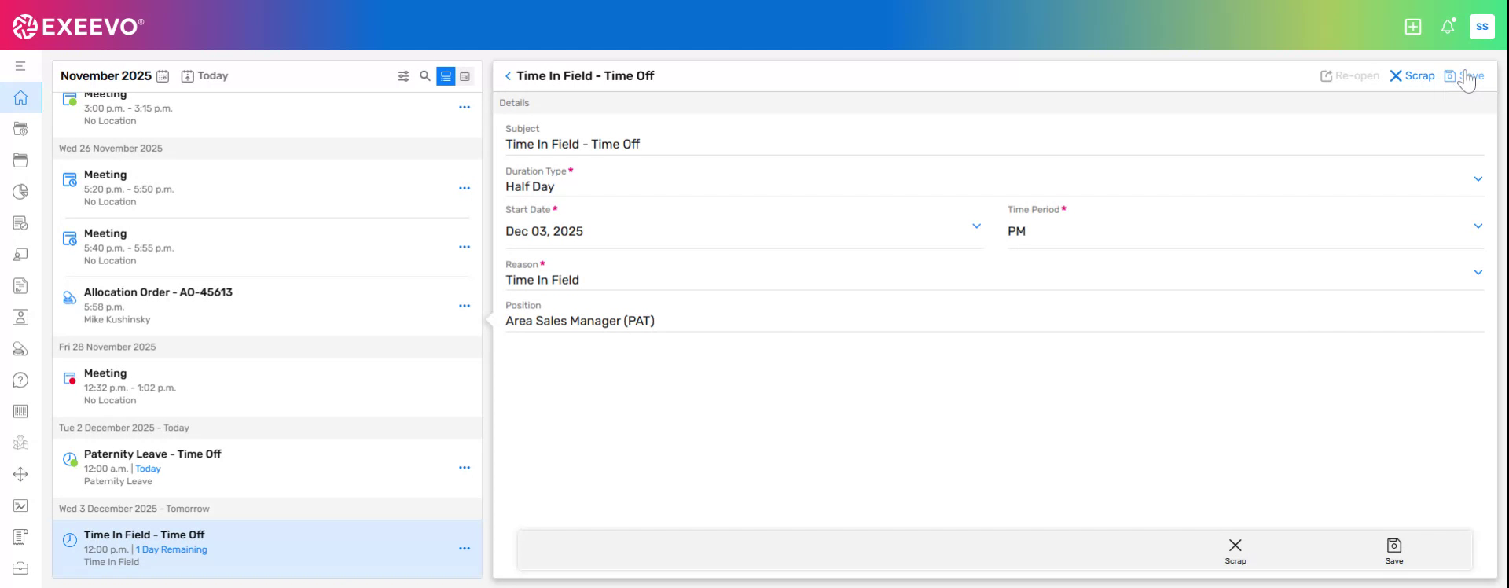Open the receipt scroll sidebar icon
Screen dimensions: 1509x588
(20, 537)
